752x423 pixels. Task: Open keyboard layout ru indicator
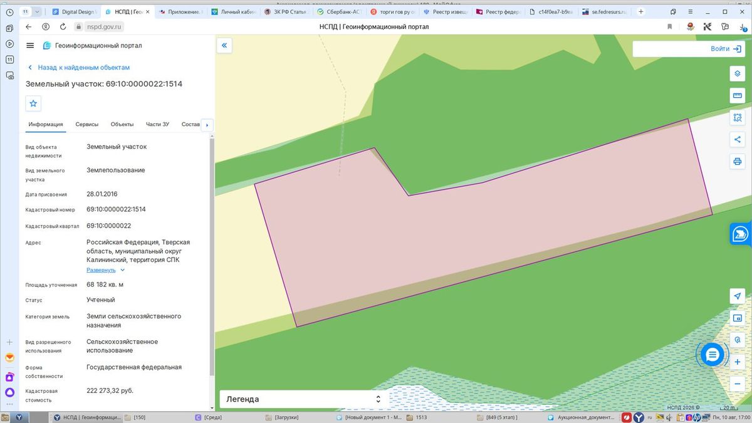[649, 417]
